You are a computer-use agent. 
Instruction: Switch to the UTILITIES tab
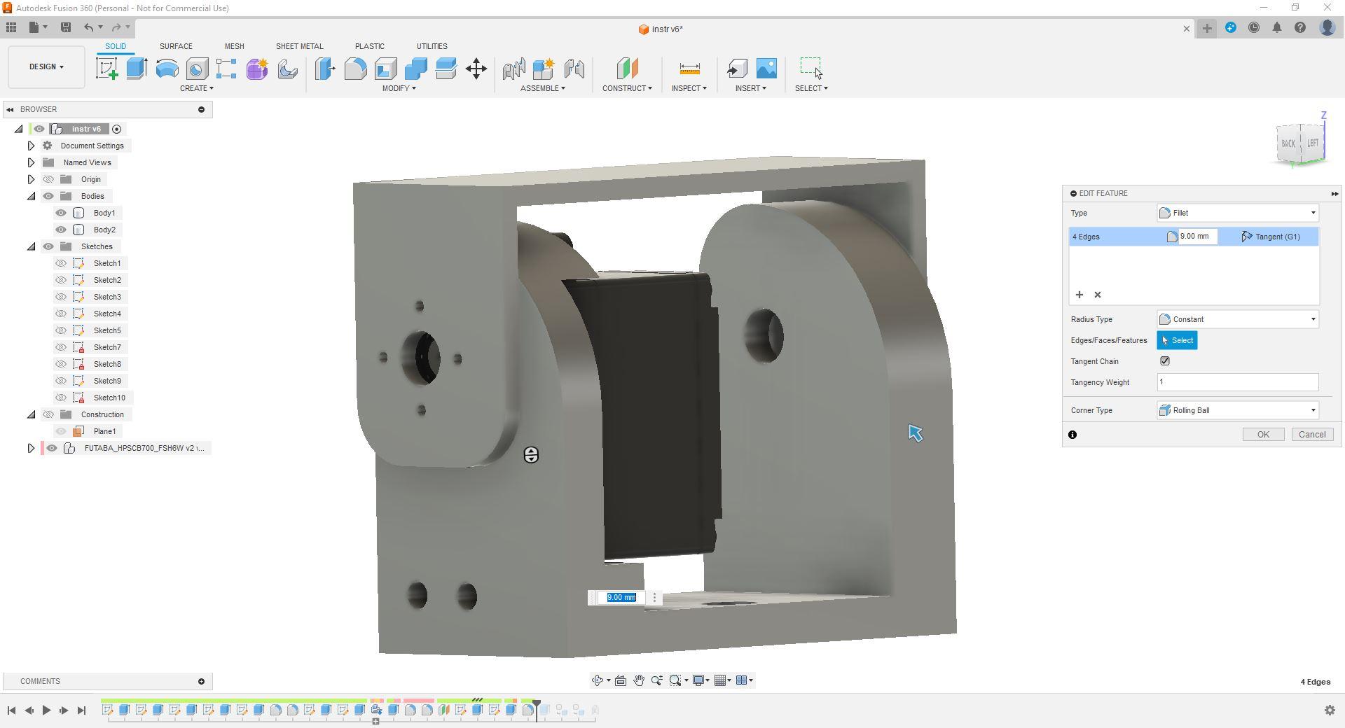432,46
